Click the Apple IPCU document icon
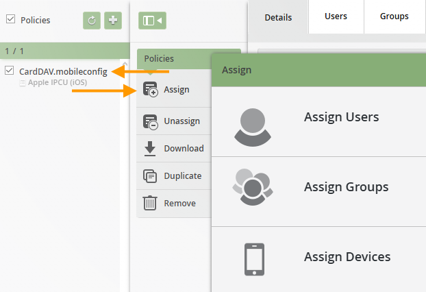The height and width of the screenshot is (292, 426). [x=23, y=83]
